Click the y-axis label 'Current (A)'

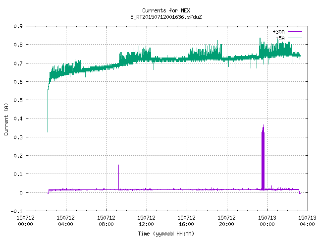tap(6, 119)
